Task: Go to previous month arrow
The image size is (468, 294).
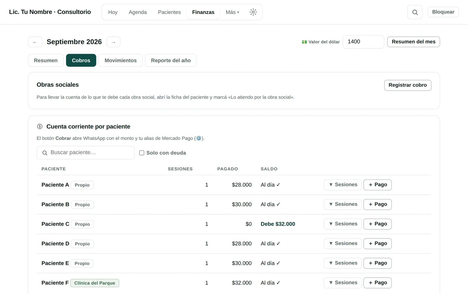Action: pos(35,42)
